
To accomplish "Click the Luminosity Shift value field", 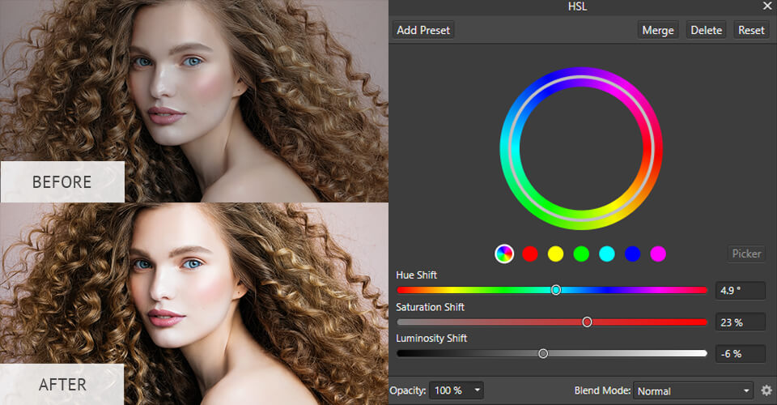I will point(741,354).
